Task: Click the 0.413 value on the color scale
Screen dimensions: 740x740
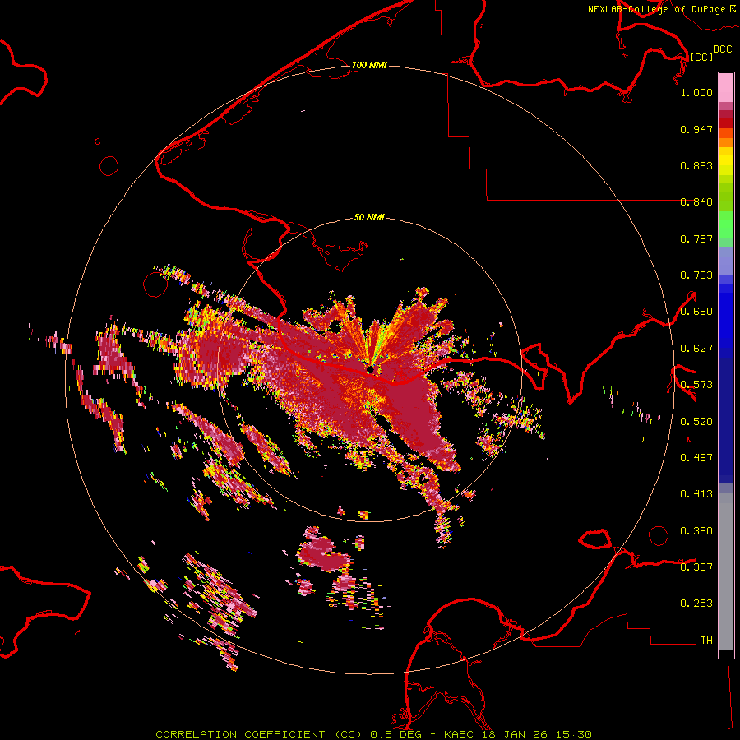Action: click(696, 494)
